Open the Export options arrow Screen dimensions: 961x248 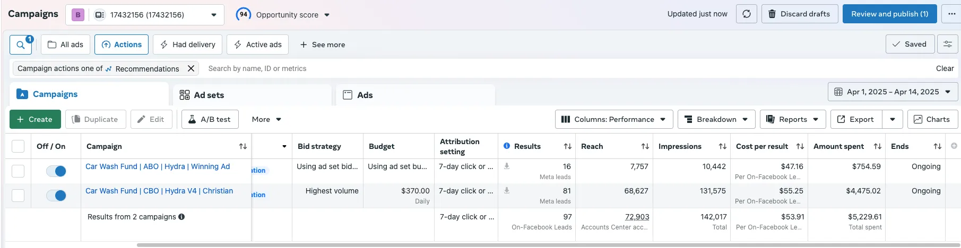[x=893, y=119]
